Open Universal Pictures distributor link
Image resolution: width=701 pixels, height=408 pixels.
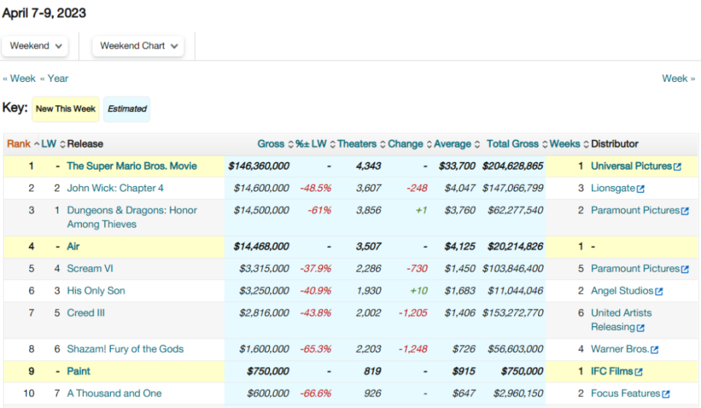click(631, 166)
